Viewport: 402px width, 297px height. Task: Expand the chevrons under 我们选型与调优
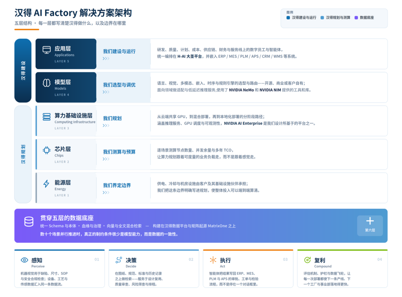tap(106, 92)
